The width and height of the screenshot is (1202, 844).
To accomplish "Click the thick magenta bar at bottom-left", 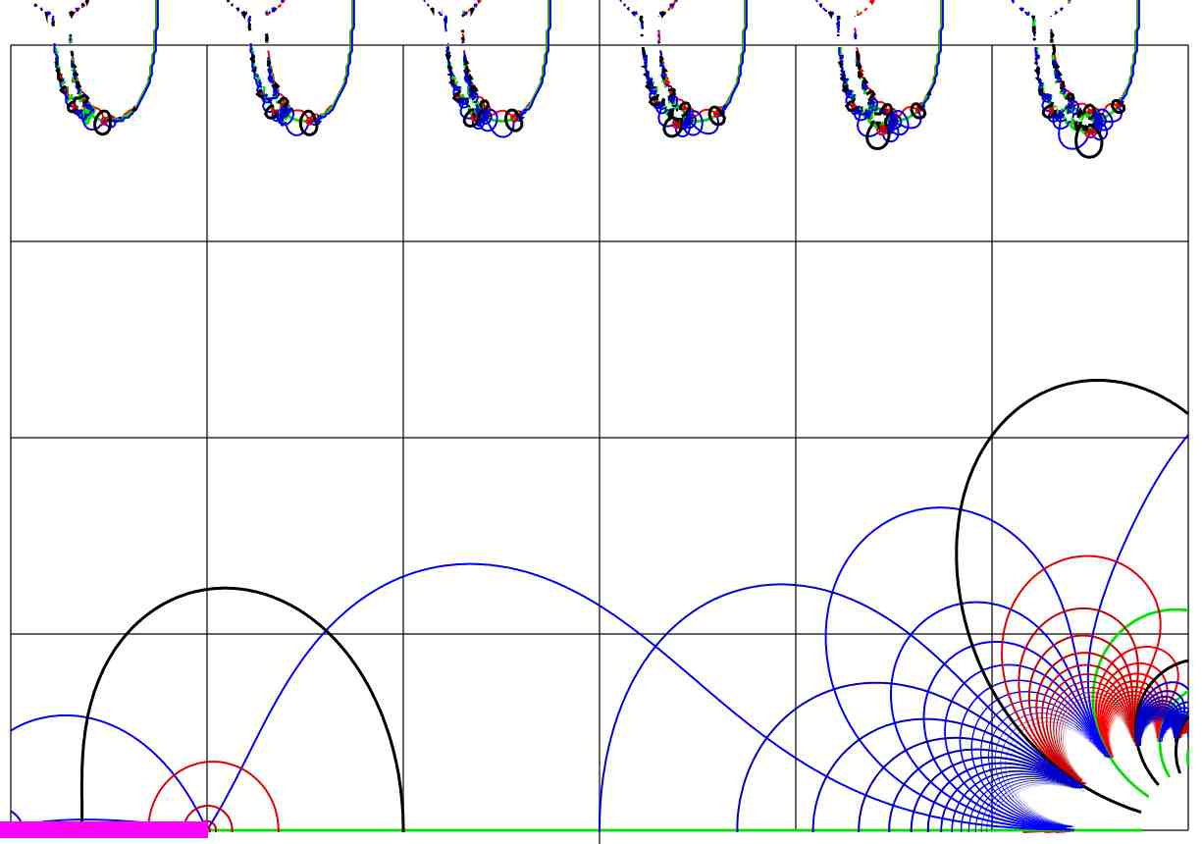I will [x=103, y=830].
